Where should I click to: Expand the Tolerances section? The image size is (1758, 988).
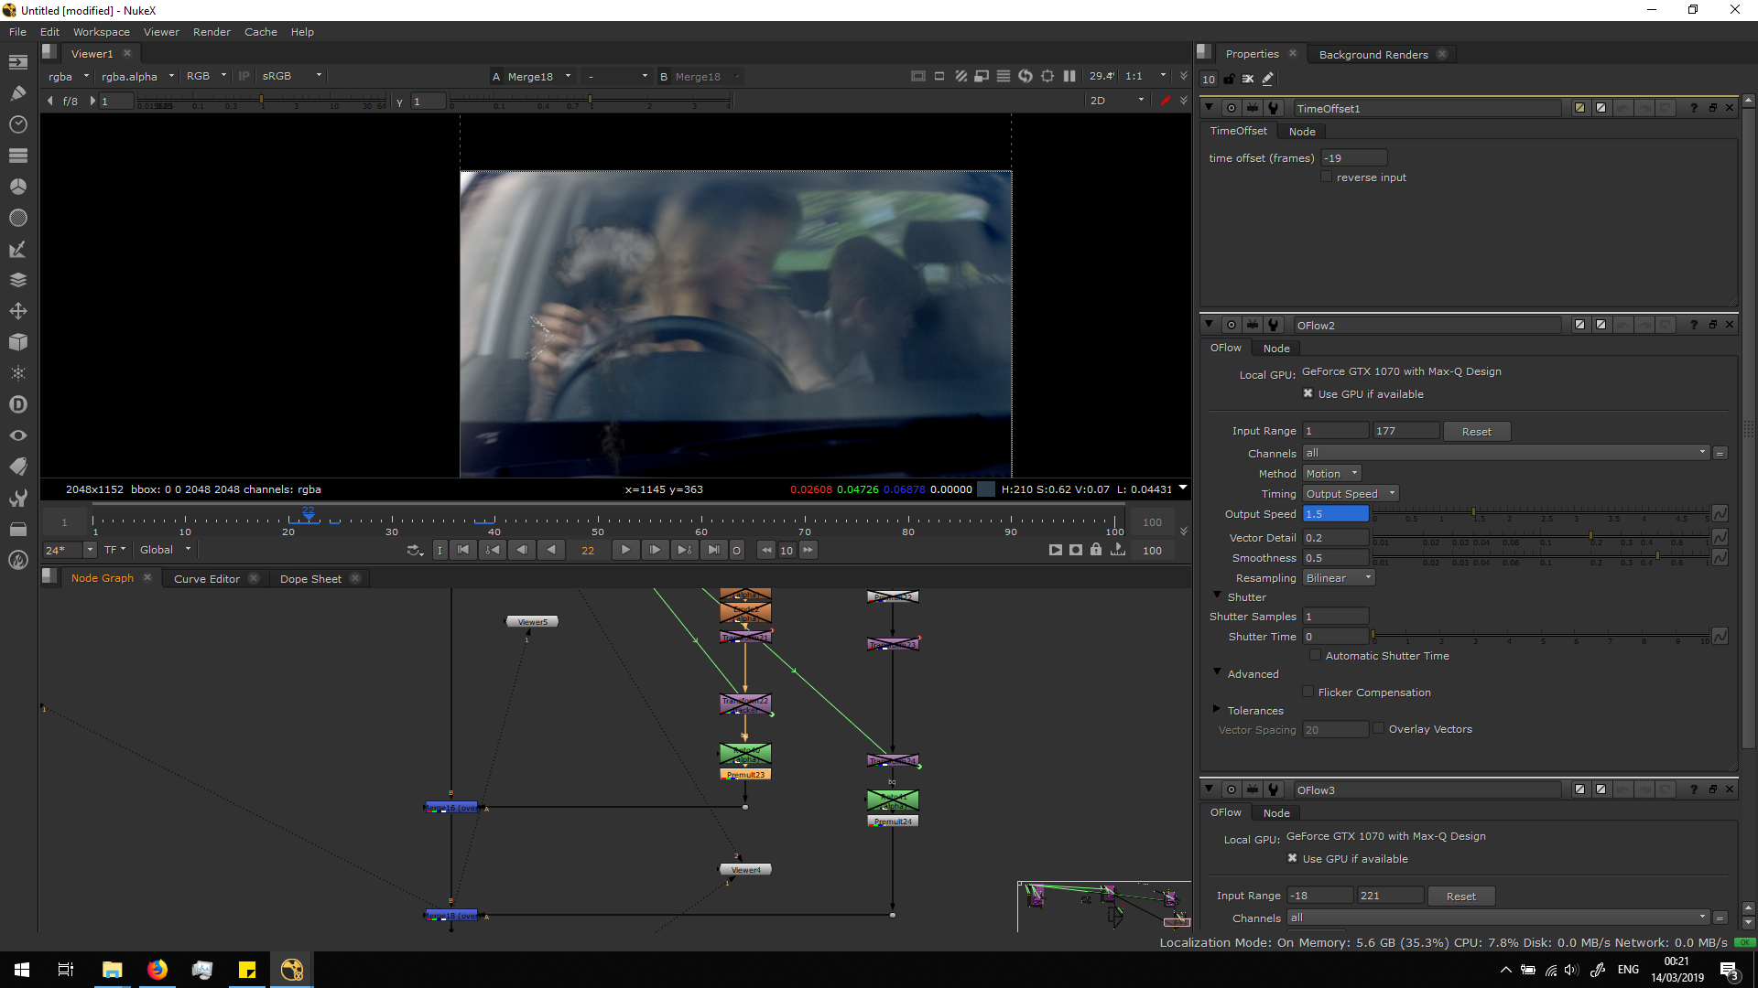[1216, 710]
